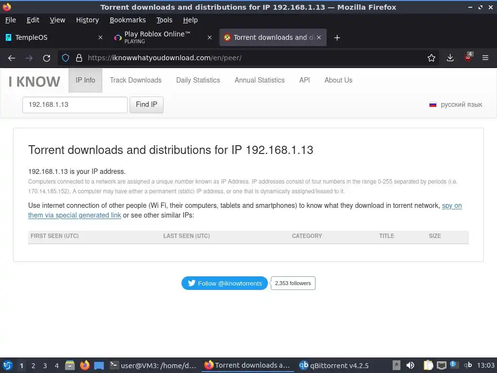Click the Russian flag icon
This screenshot has height=373, width=497.
click(x=432, y=105)
